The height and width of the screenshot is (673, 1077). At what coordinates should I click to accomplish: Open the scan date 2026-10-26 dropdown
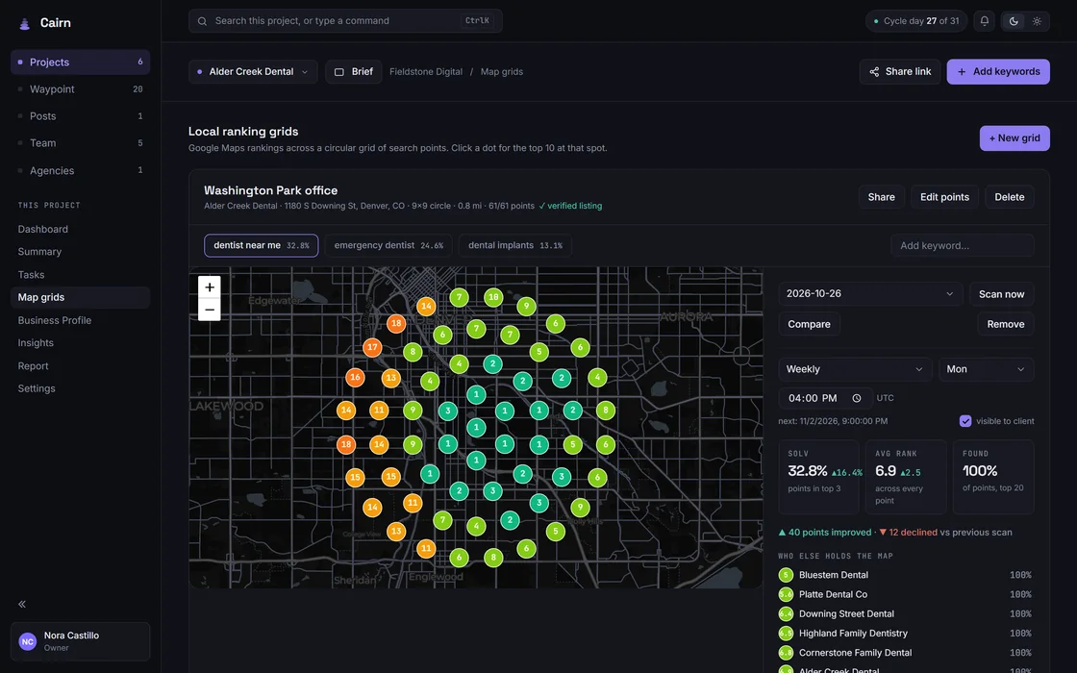pyautogui.click(x=870, y=294)
